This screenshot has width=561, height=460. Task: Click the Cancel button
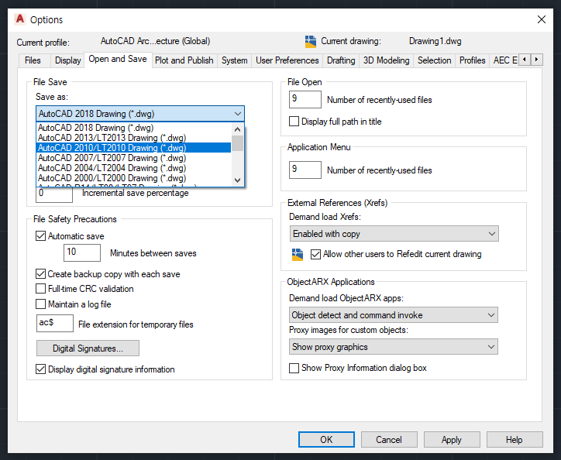tap(389, 439)
